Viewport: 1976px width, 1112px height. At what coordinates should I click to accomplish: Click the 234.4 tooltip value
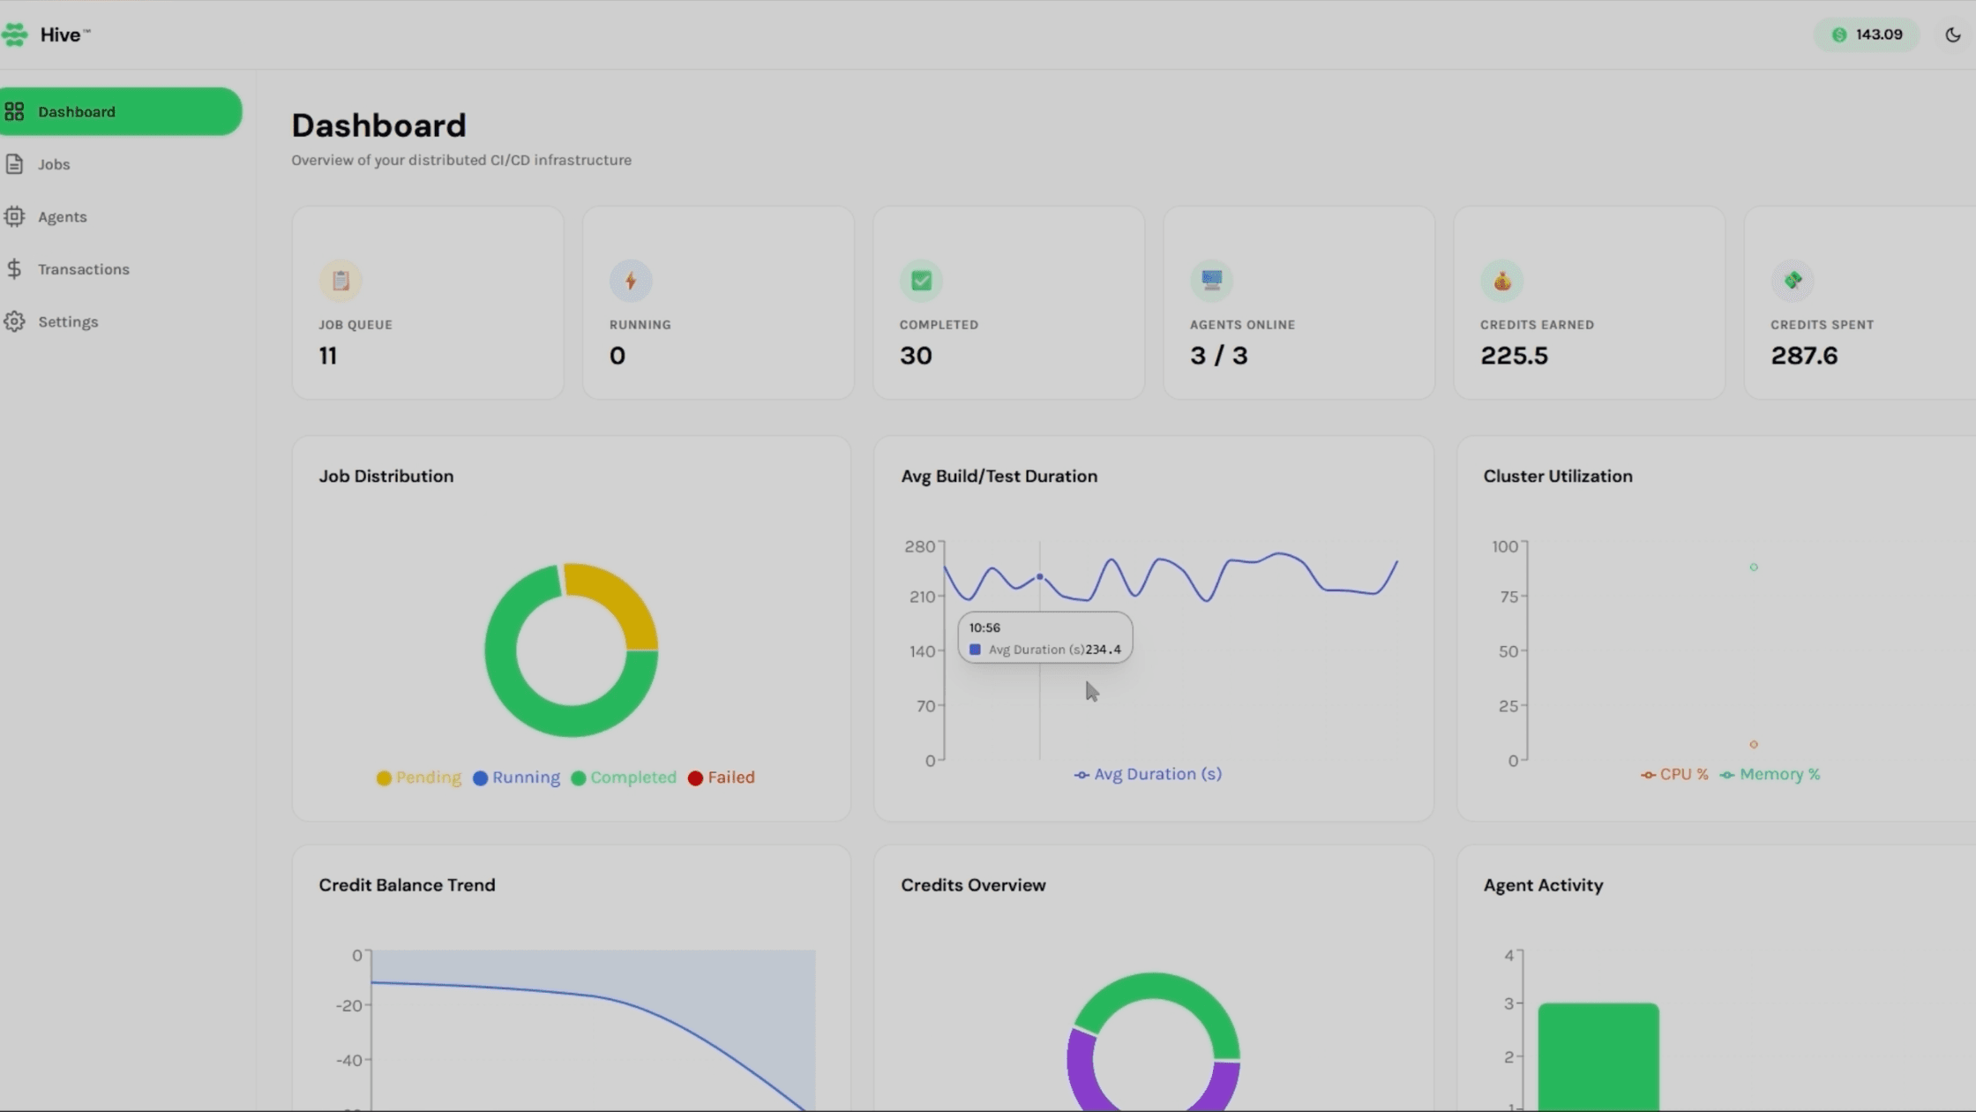pyautogui.click(x=1103, y=650)
